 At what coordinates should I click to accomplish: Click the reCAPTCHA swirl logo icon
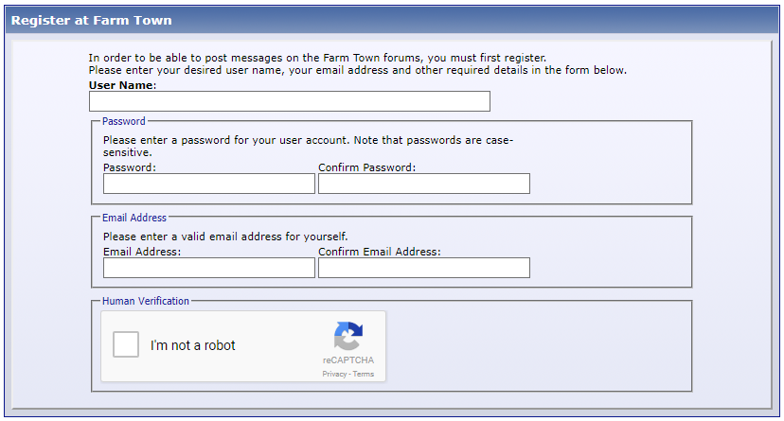click(348, 336)
